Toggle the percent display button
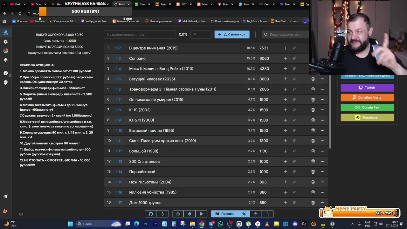This screenshot has width=407, height=229. (x=244, y=214)
